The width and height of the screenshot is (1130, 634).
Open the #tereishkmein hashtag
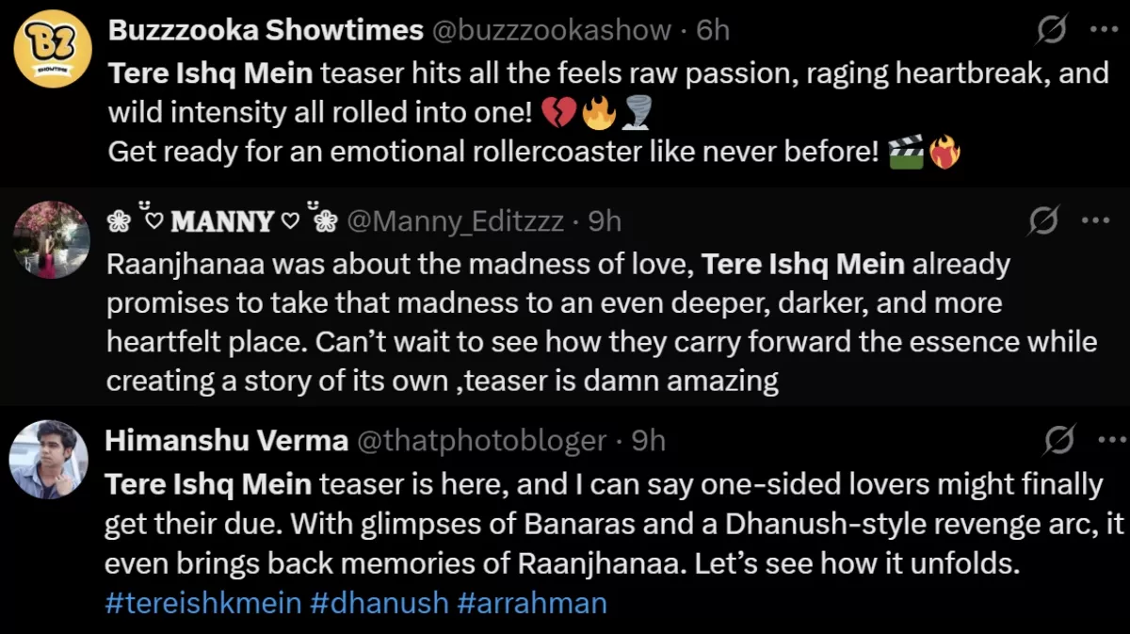click(201, 603)
